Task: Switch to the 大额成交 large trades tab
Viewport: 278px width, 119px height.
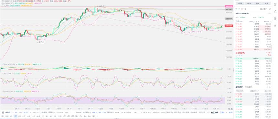Action: 248,87
